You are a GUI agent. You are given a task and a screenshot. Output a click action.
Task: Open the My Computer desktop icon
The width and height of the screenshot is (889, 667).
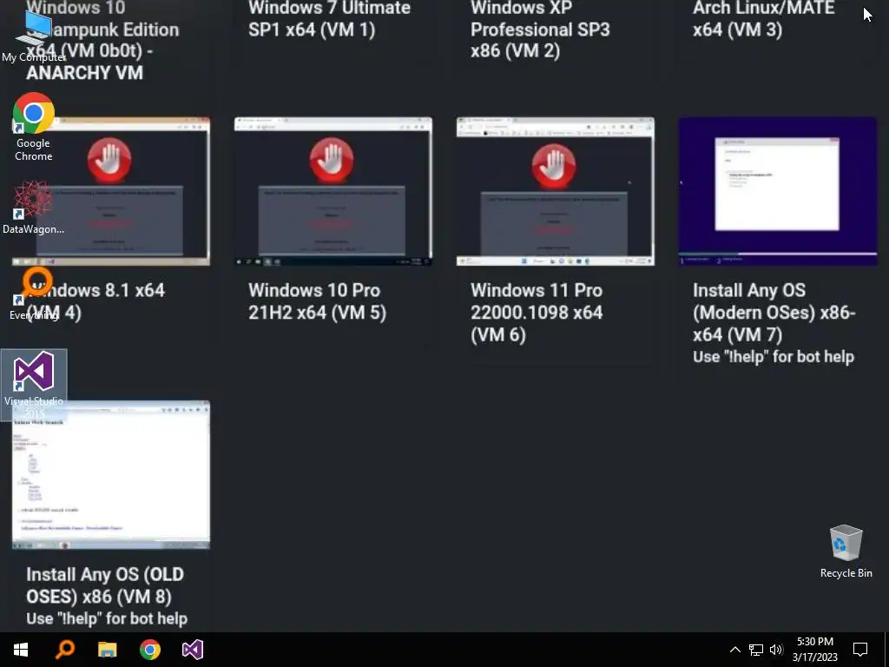[34, 36]
